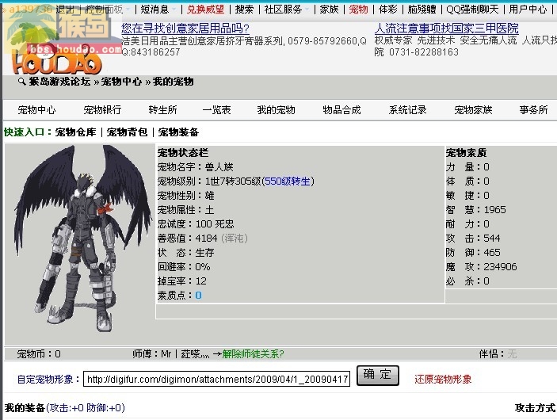Select the 我的宠物 tab
Image resolution: width=557 pixels, height=420 pixels.
276,110
